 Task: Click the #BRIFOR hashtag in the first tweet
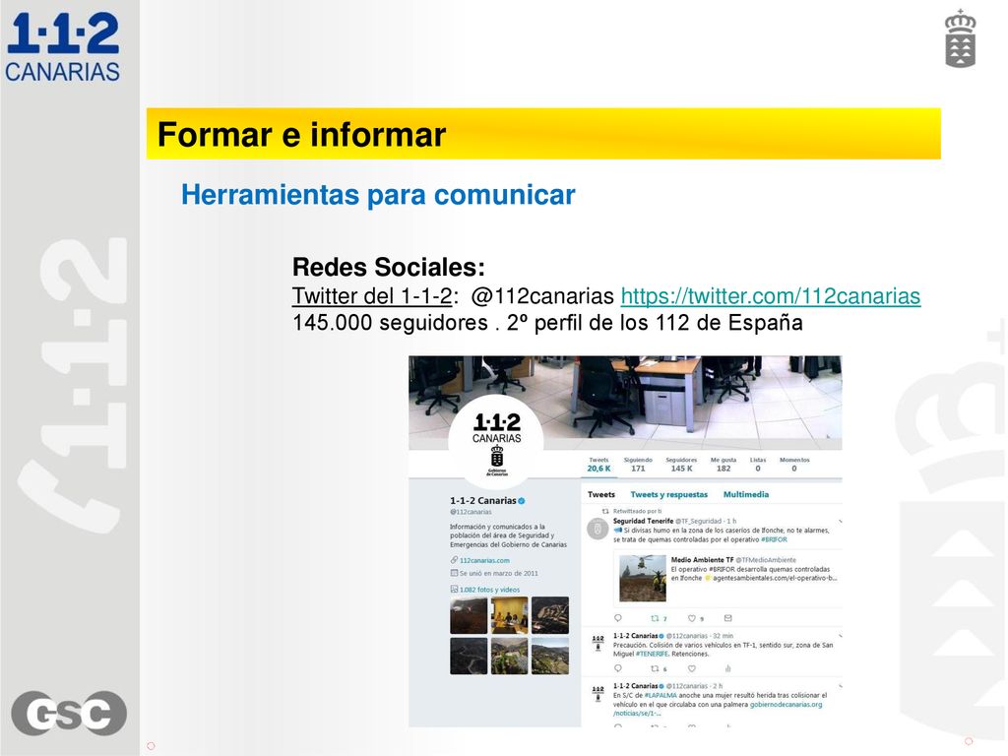pyautogui.click(x=774, y=539)
